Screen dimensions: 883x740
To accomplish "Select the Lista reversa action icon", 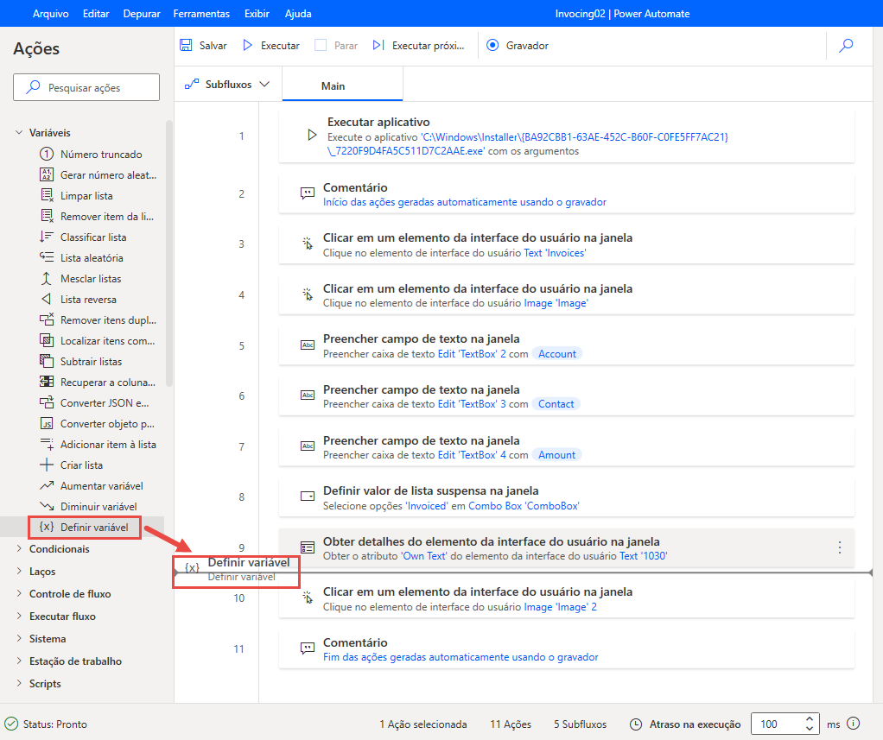I will 46,300.
